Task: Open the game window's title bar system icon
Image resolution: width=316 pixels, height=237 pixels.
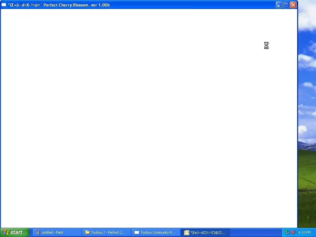Action: (4, 5)
